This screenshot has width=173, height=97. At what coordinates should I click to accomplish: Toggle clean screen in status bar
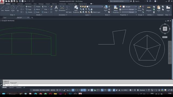169,90
